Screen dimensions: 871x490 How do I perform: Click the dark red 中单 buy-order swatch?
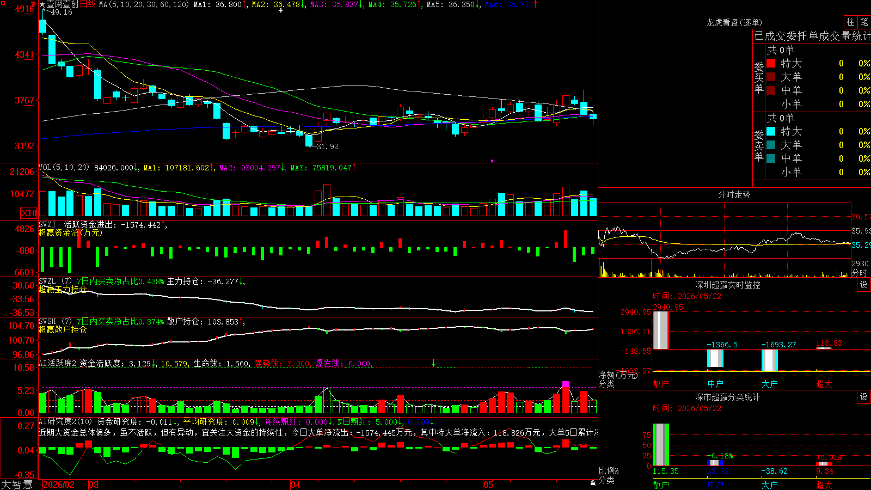click(771, 90)
